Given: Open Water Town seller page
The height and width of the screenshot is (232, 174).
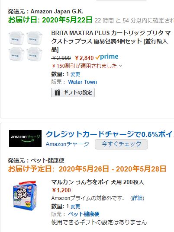Looking at the screenshot, I should 82,82.
